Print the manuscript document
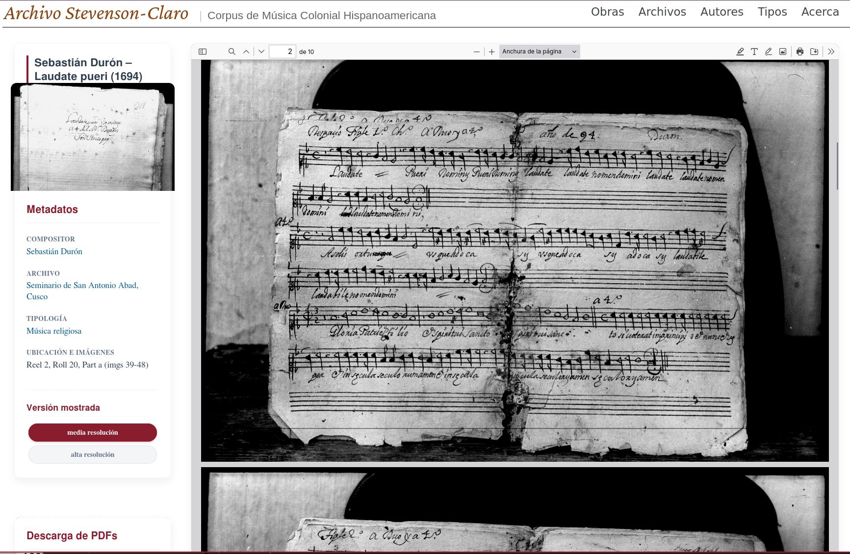Screen dimensions: 850x554 click(799, 51)
